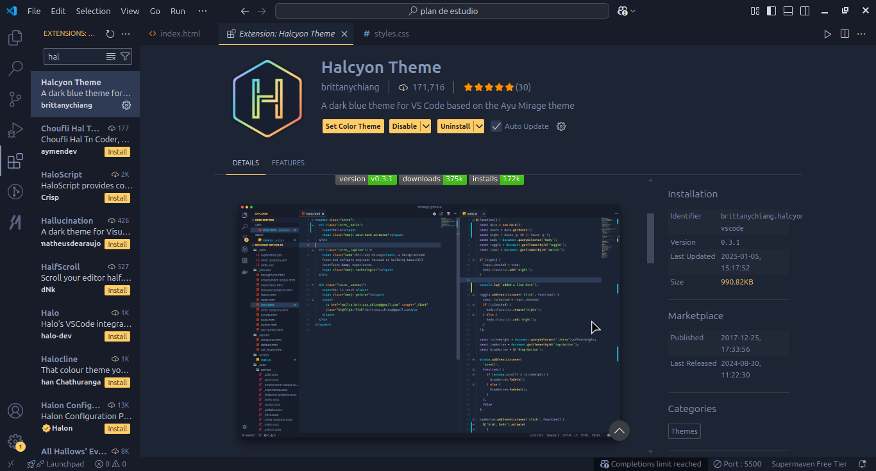The height and width of the screenshot is (471, 876).
Task: Open remote window status bar icon
Action: coord(10,464)
